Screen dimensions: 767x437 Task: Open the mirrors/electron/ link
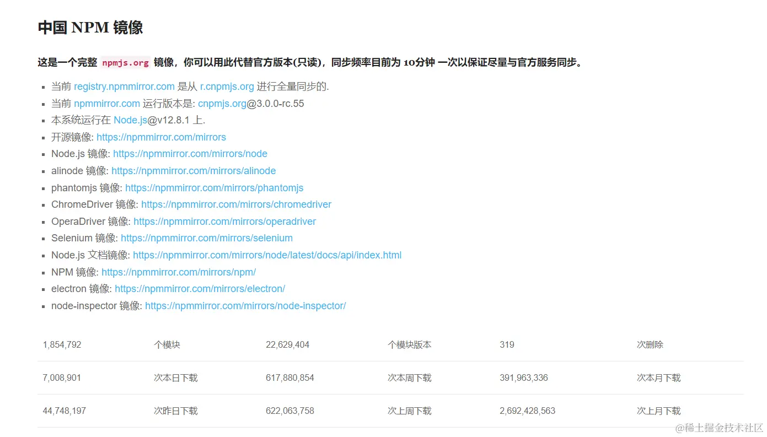(x=200, y=289)
